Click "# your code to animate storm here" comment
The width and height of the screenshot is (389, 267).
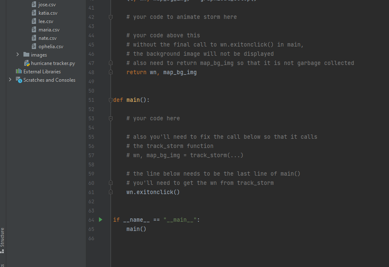[182, 17]
